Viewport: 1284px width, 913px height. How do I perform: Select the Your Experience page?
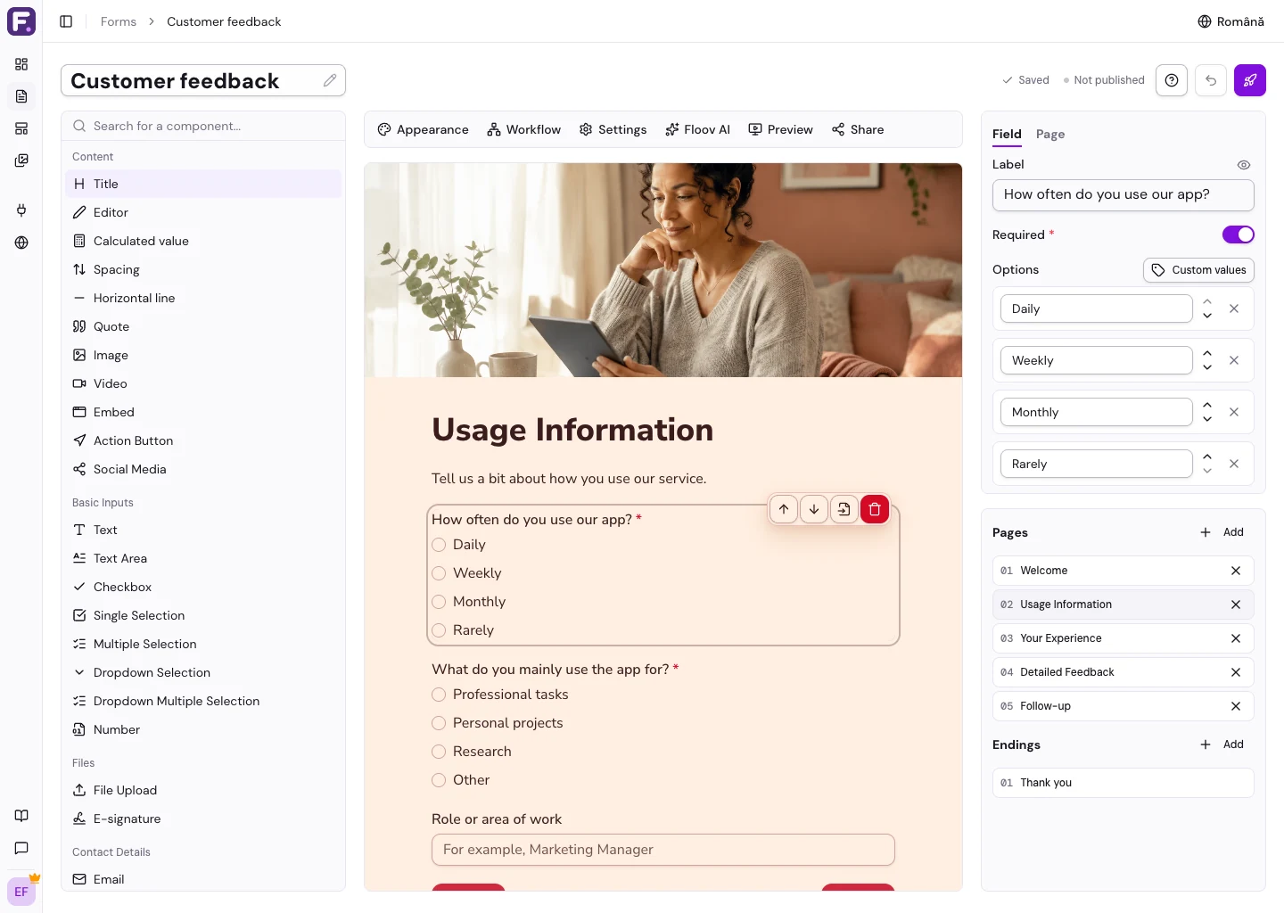(x=1123, y=638)
